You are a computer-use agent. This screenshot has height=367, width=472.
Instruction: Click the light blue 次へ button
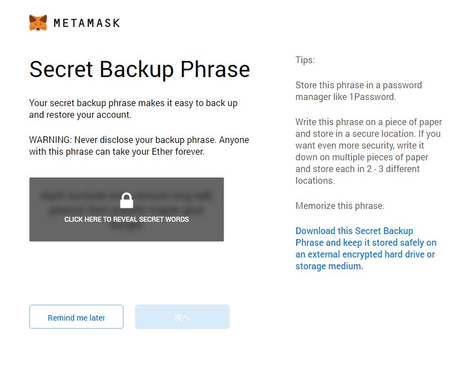(182, 317)
